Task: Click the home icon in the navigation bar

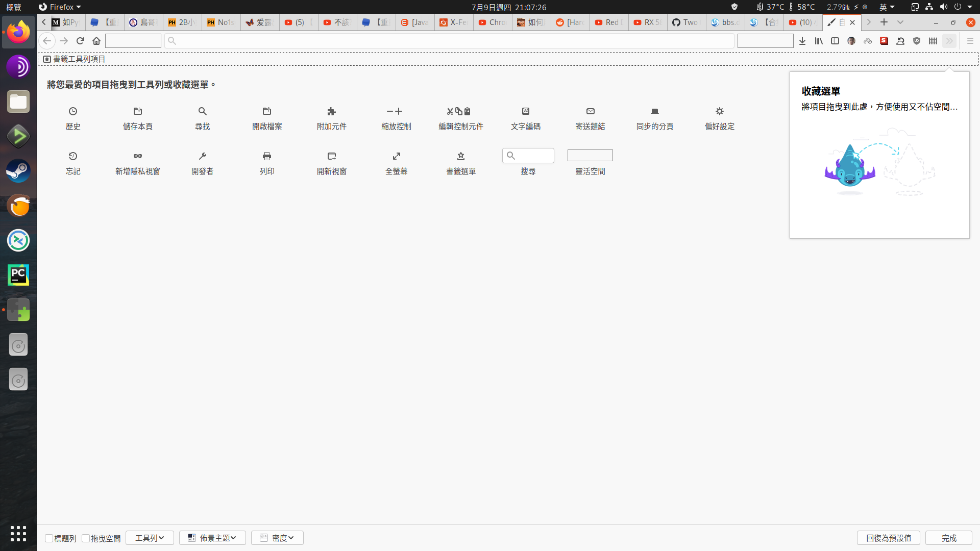Action: [96, 41]
